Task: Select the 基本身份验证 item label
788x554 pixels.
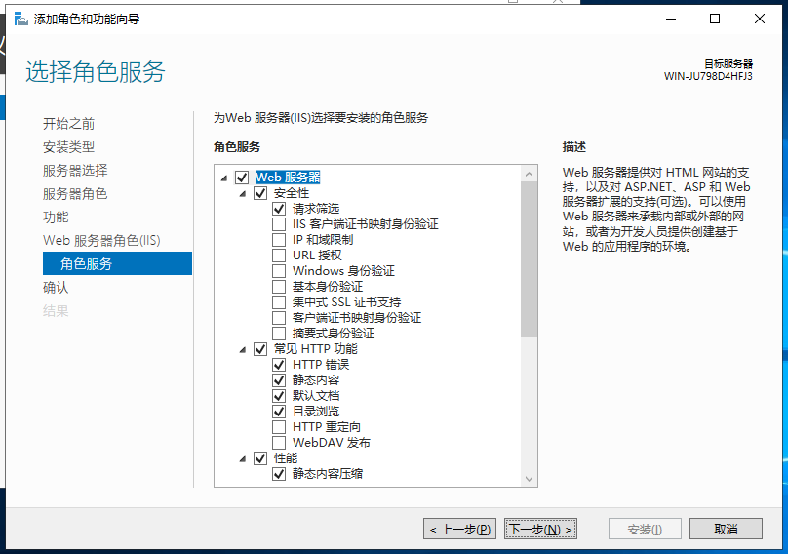Action: pyautogui.click(x=328, y=287)
